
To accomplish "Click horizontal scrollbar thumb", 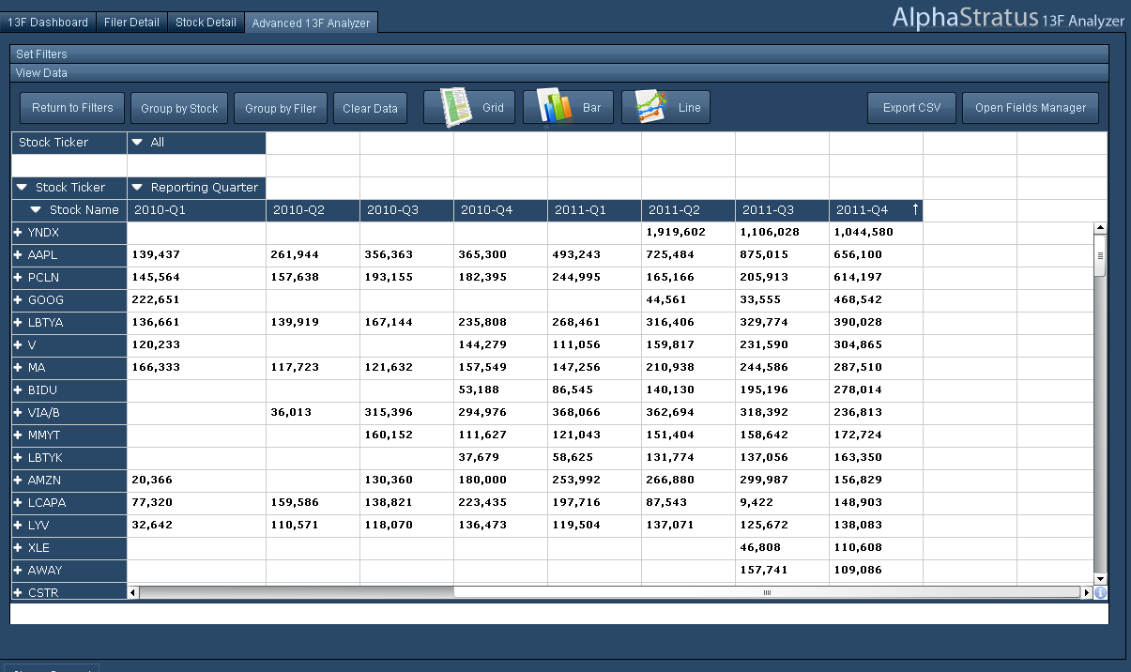I will [x=767, y=592].
